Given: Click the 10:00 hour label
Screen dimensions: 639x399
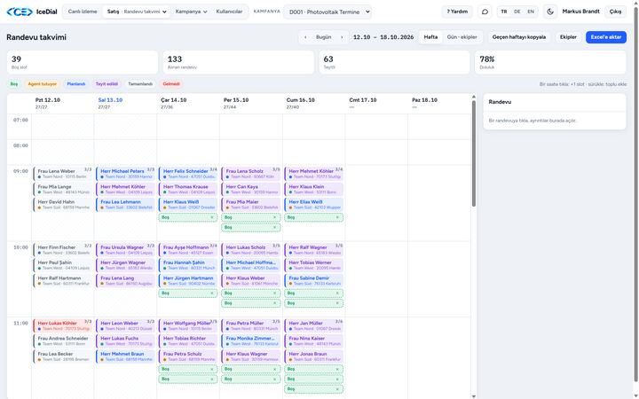Looking at the screenshot, I should coord(20,247).
